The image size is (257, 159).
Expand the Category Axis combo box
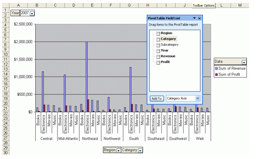point(197,98)
